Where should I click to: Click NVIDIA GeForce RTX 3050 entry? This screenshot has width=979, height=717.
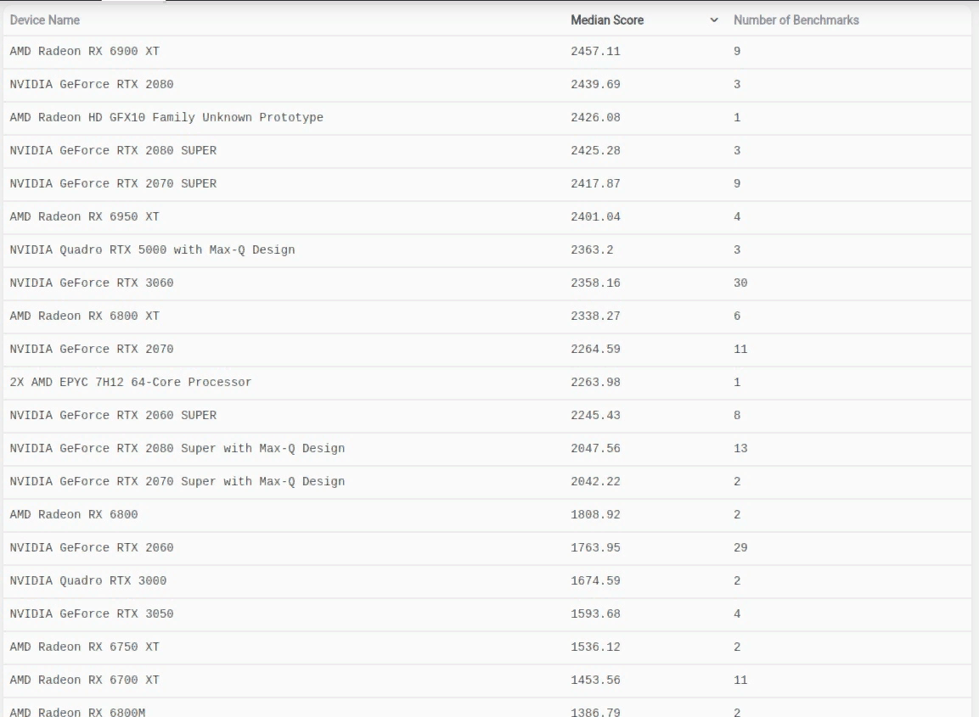click(x=92, y=613)
